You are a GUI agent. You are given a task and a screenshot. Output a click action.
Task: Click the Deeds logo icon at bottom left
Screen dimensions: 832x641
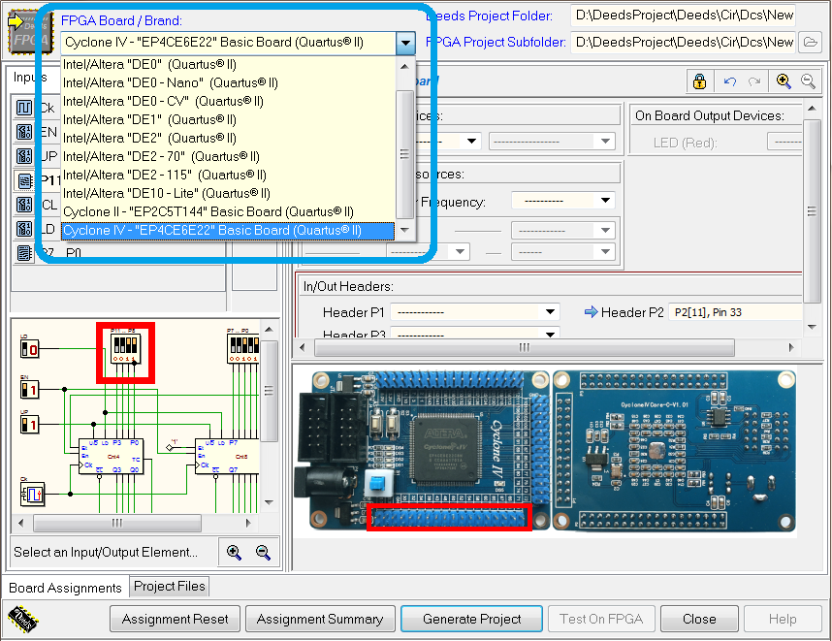pyautogui.click(x=24, y=619)
